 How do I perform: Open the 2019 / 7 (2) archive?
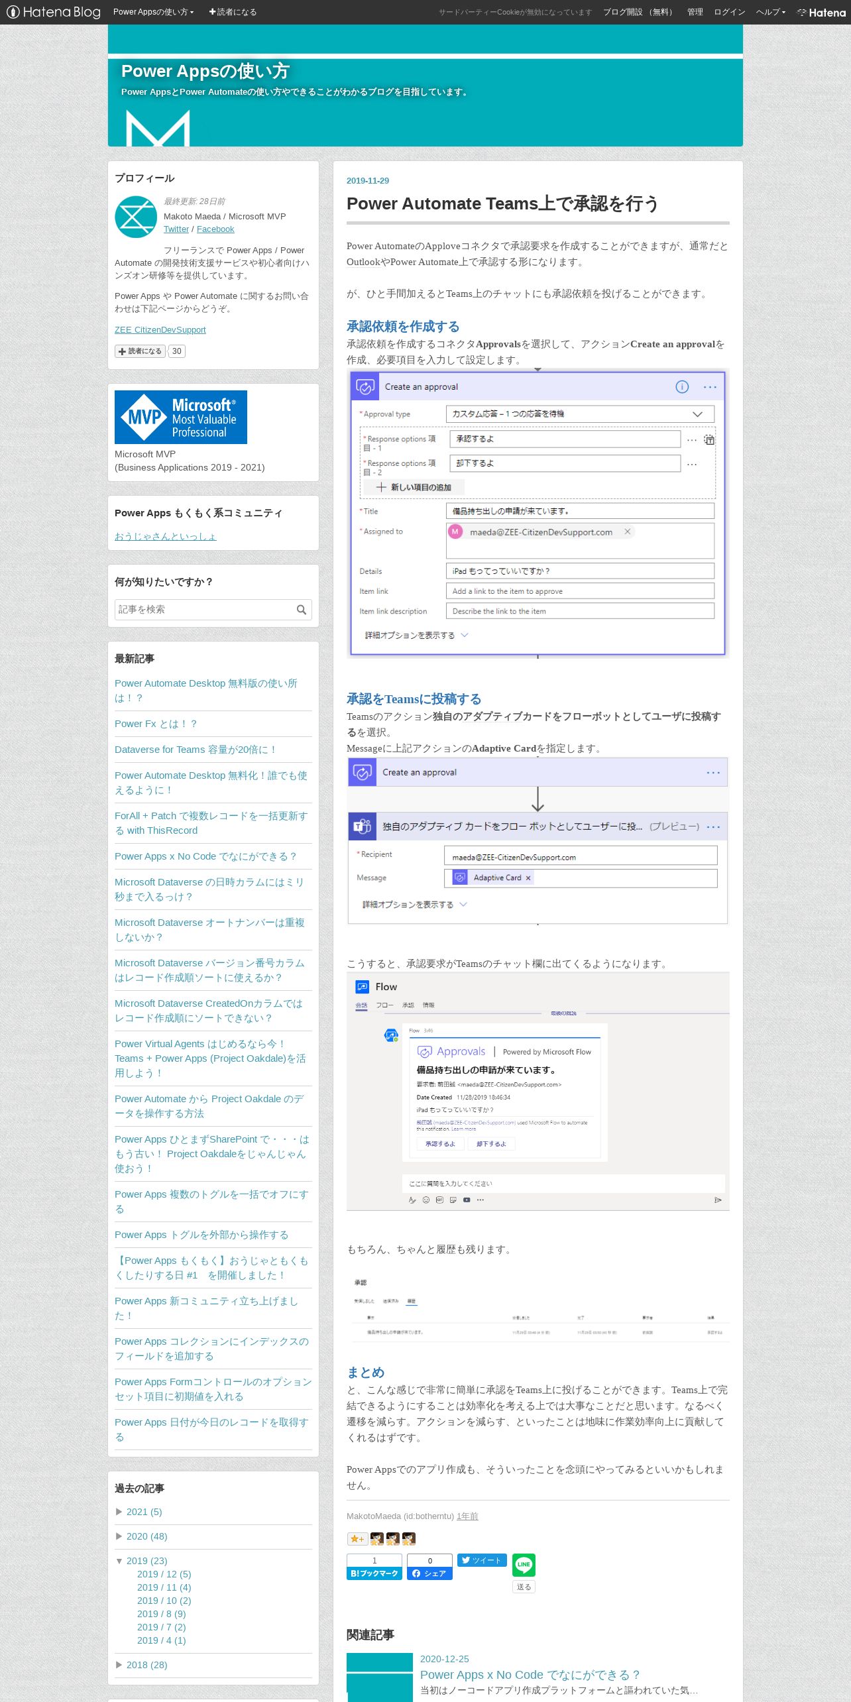pyautogui.click(x=161, y=1627)
